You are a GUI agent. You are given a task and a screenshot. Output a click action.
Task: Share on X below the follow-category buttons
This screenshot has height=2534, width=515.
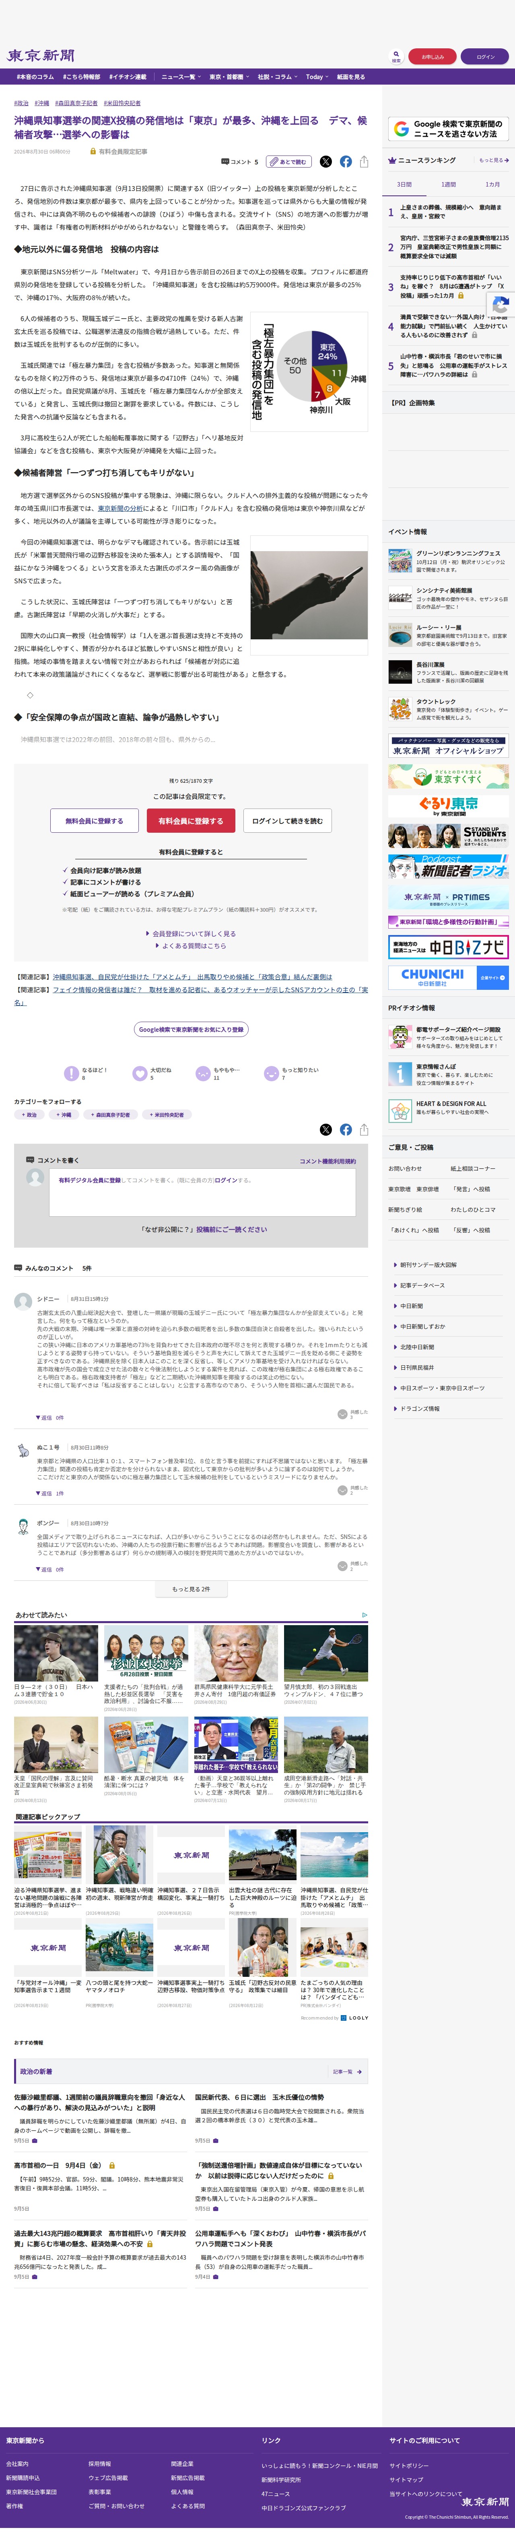(325, 1129)
